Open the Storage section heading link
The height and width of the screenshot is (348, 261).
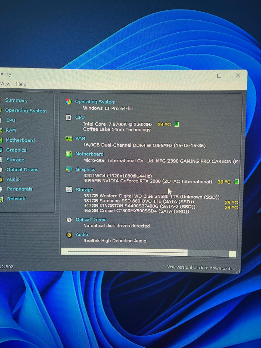pyautogui.click(x=84, y=189)
